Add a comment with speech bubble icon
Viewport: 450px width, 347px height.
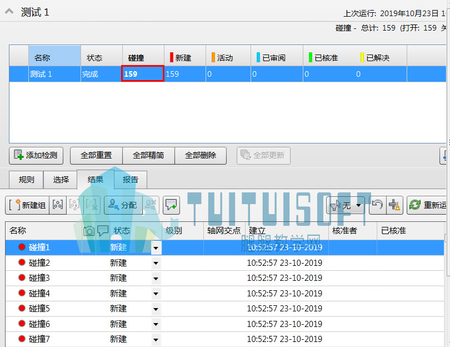point(171,205)
